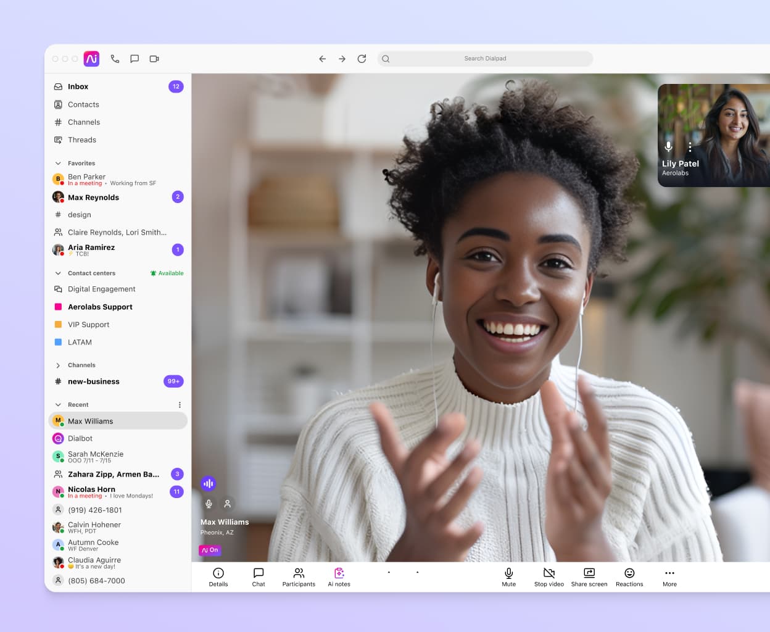Screen dimensions: 770x632
Task: Reload the page with the refresh icon
Action: point(362,59)
